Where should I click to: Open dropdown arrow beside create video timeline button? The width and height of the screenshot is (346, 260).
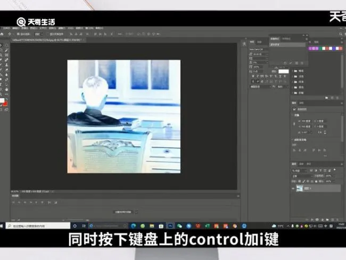[x=136, y=212]
